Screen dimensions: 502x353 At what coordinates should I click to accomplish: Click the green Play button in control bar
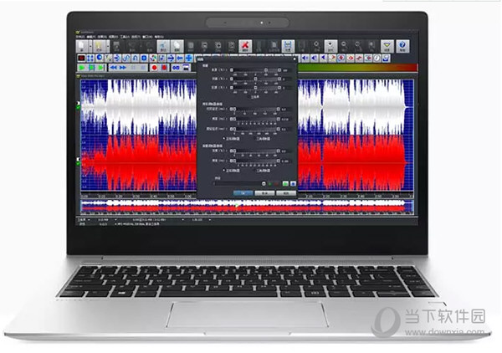(x=82, y=68)
